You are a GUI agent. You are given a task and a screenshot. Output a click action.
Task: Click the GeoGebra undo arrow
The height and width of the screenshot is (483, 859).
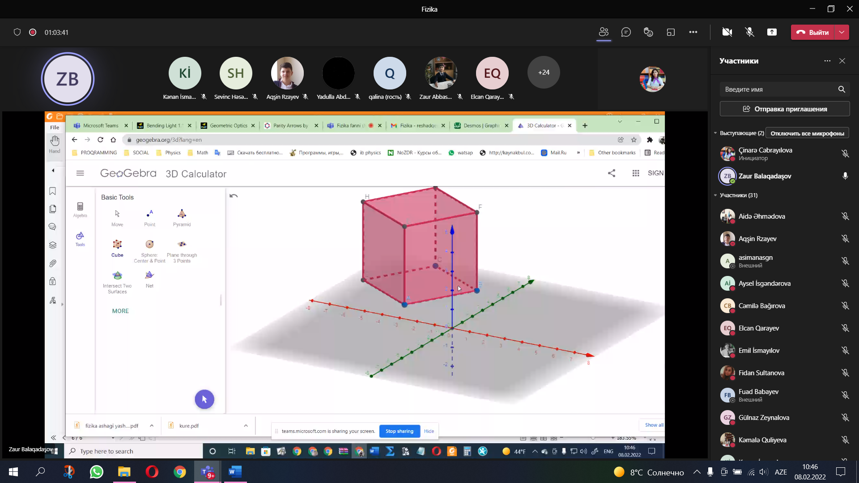[x=234, y=196]
